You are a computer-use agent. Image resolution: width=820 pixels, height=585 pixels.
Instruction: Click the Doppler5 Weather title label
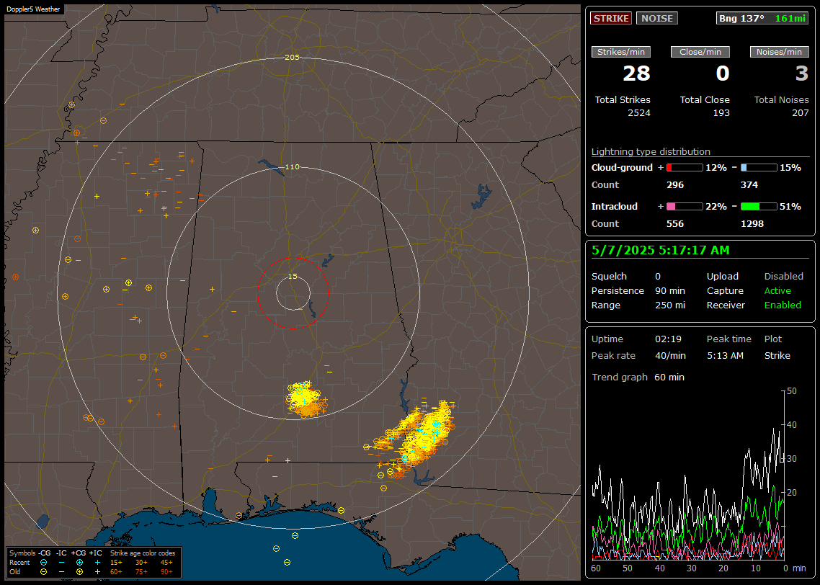click(33, 9)
